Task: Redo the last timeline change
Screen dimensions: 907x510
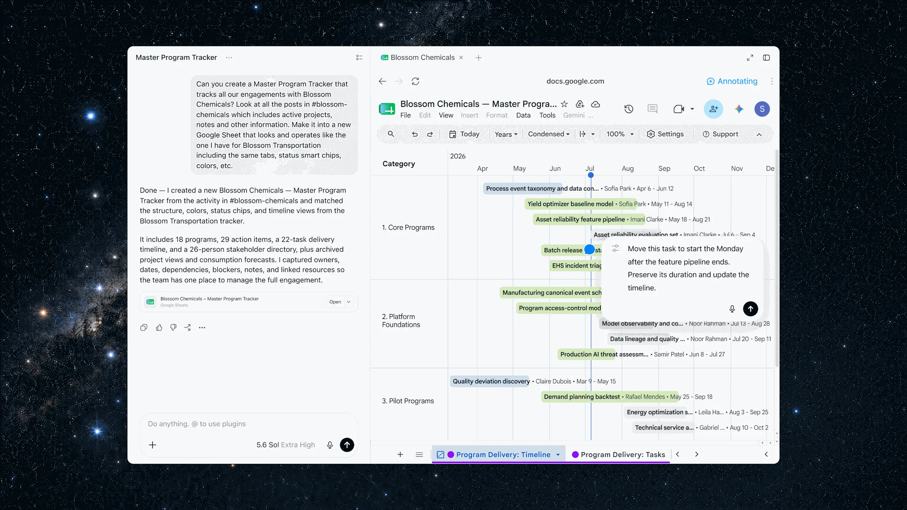Action: coord(430,134)
